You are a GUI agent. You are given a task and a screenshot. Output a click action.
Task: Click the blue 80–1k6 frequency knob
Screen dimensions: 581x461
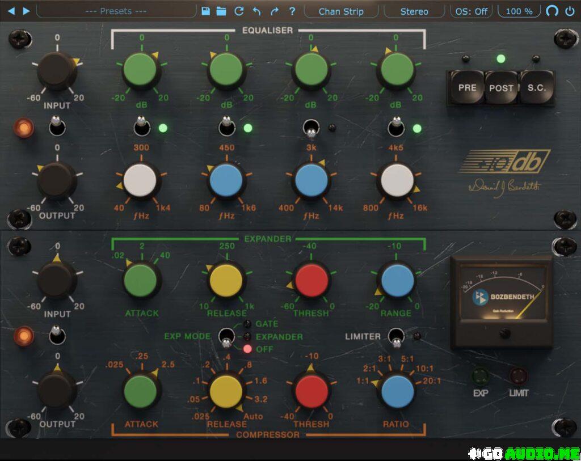[226, 181]
